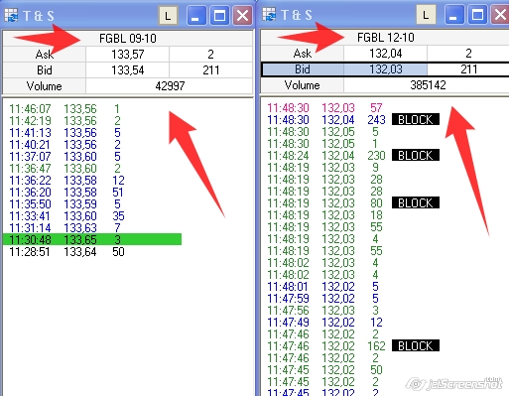Select trade row at 11:47:56
509x396 pixels.
322,311
